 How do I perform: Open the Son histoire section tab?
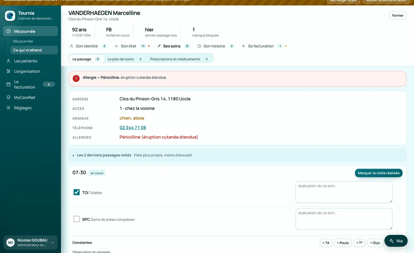(x=216, y=46)
